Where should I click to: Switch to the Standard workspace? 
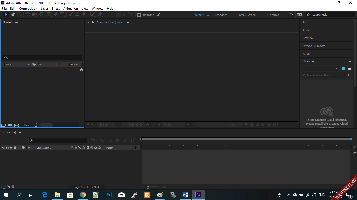(221, 15)
